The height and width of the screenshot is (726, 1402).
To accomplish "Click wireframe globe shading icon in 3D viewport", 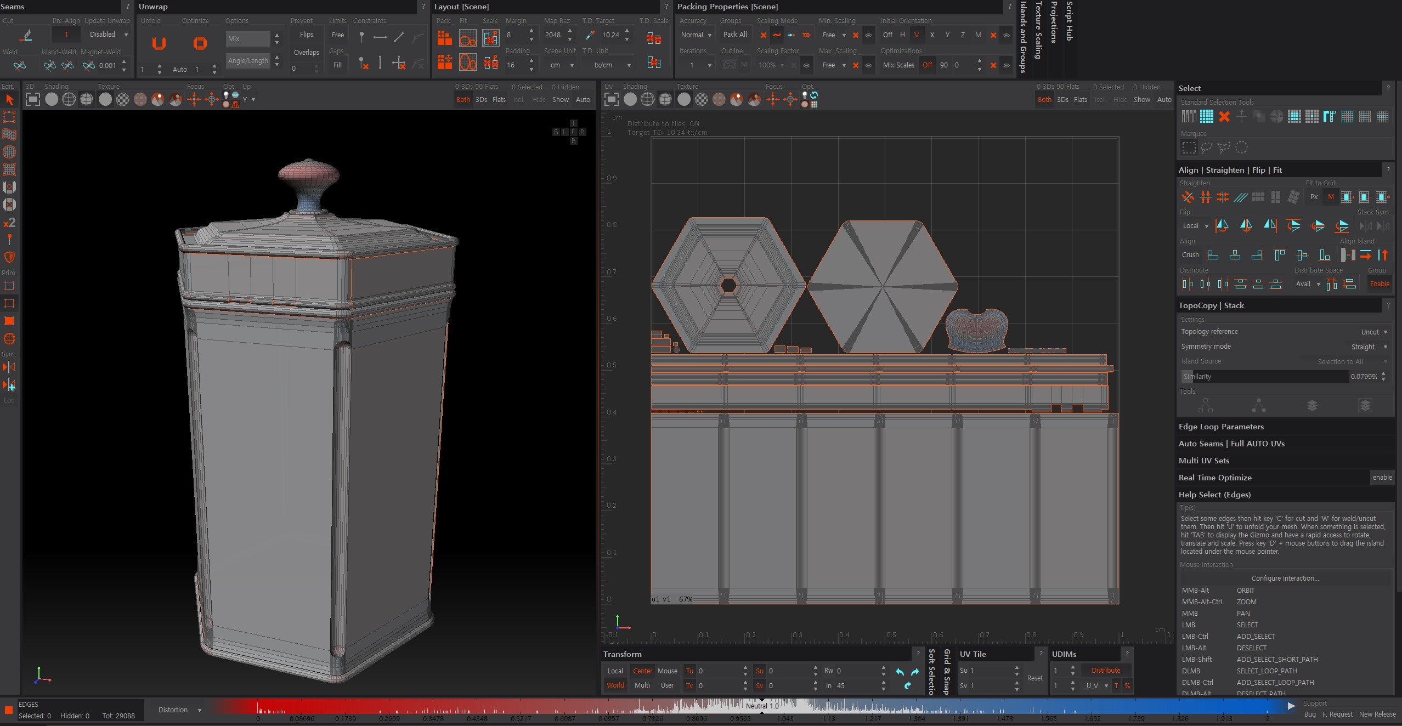I will point(69,99).
